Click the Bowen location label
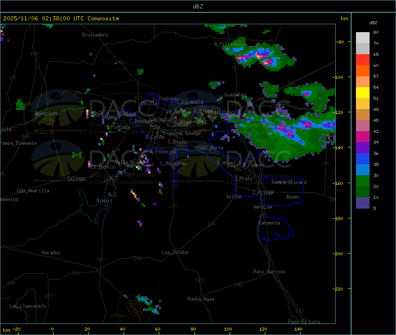This screenshot has width=396, height=335. click(x=293, y=197)
